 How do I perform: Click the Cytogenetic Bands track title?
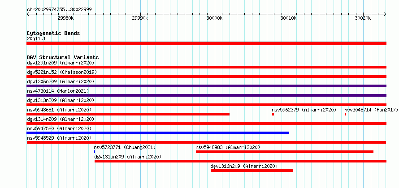tap(53, 33)
